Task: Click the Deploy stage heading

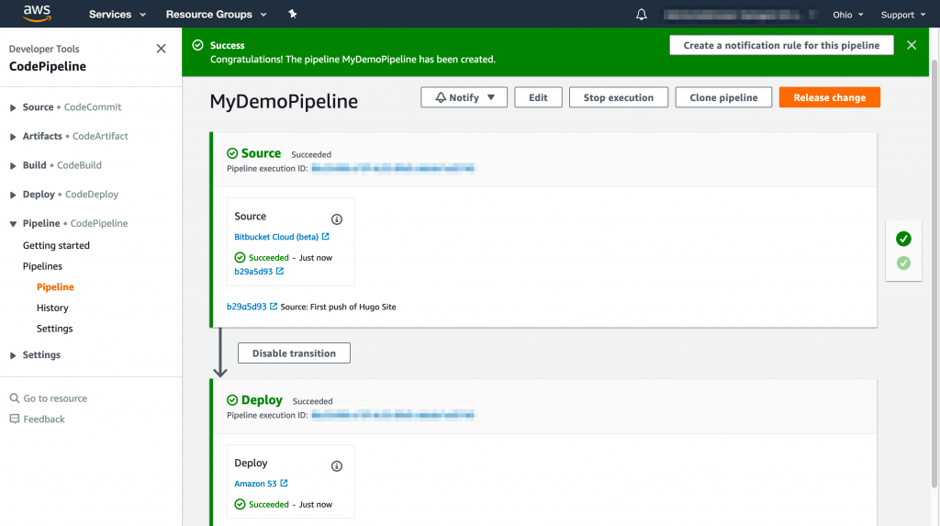Action: pyautogui.click(x=262, y=400)
